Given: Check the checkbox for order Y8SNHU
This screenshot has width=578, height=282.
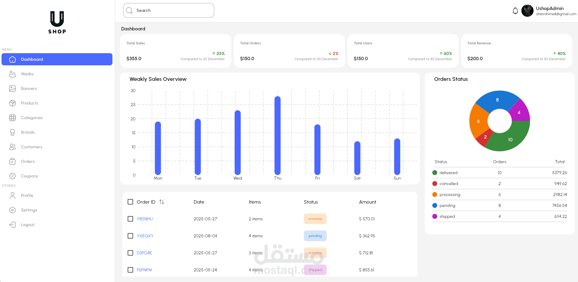Looking at the screenshot, I should [x=130, y=218].
